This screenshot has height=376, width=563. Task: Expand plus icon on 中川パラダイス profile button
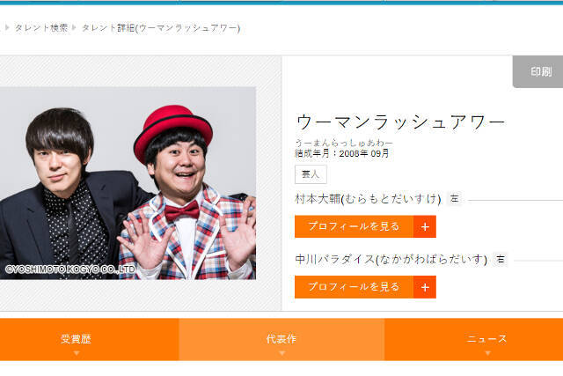click(425, 287)
